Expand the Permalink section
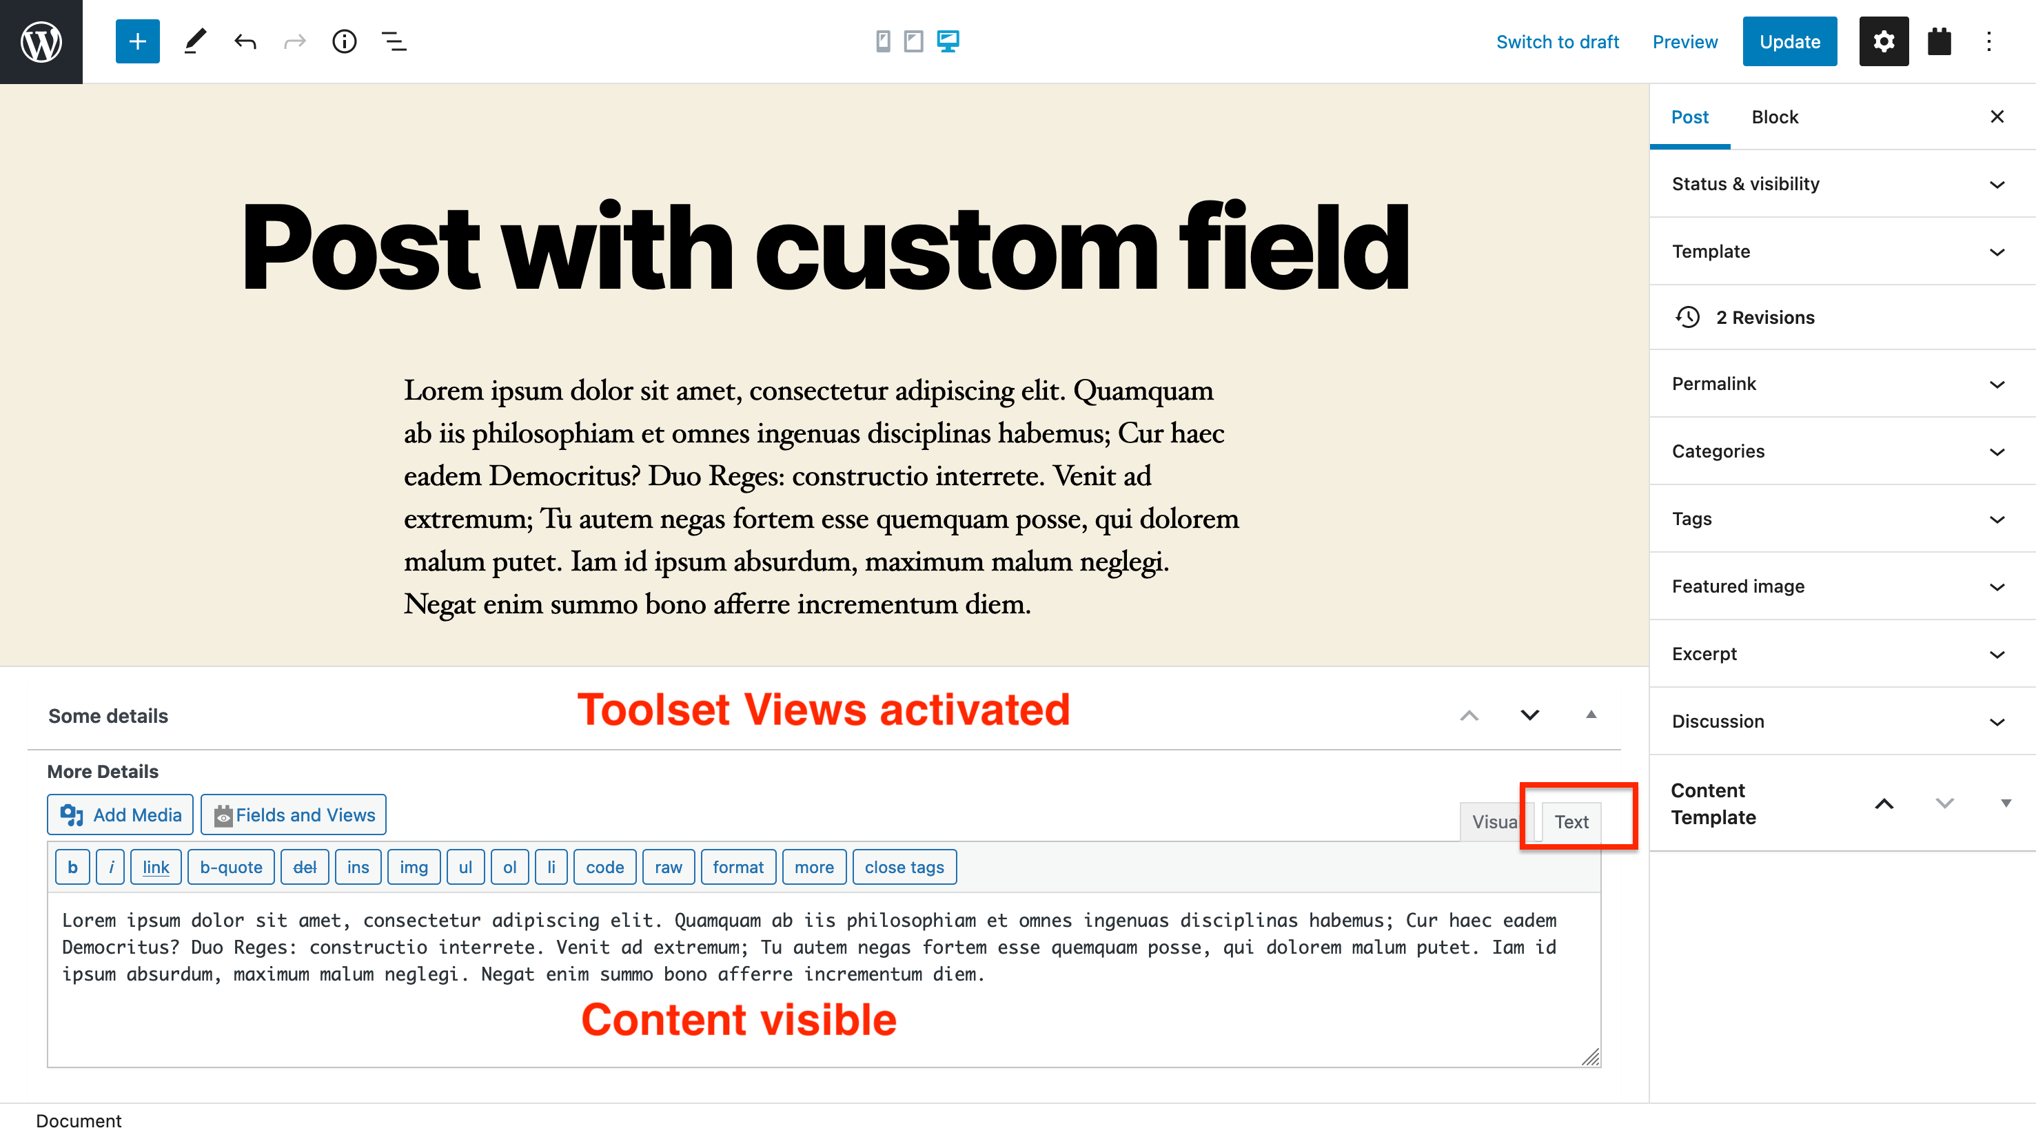This screenshot has width=2036, height=1137. [1842, 384]
